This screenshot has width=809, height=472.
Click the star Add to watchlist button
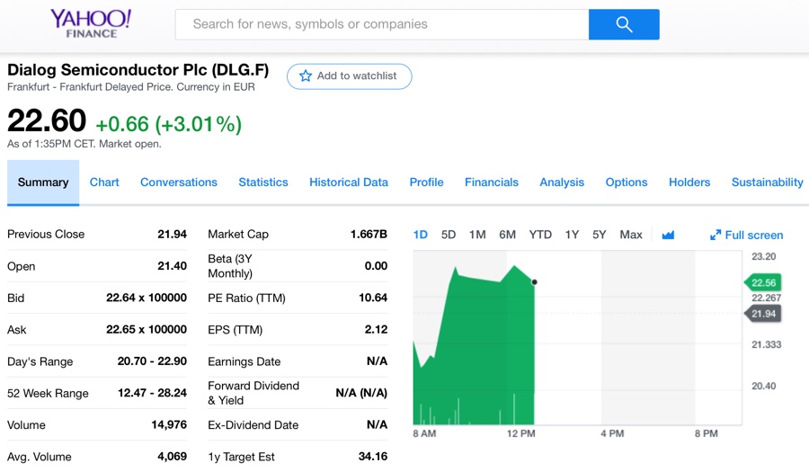349,76
